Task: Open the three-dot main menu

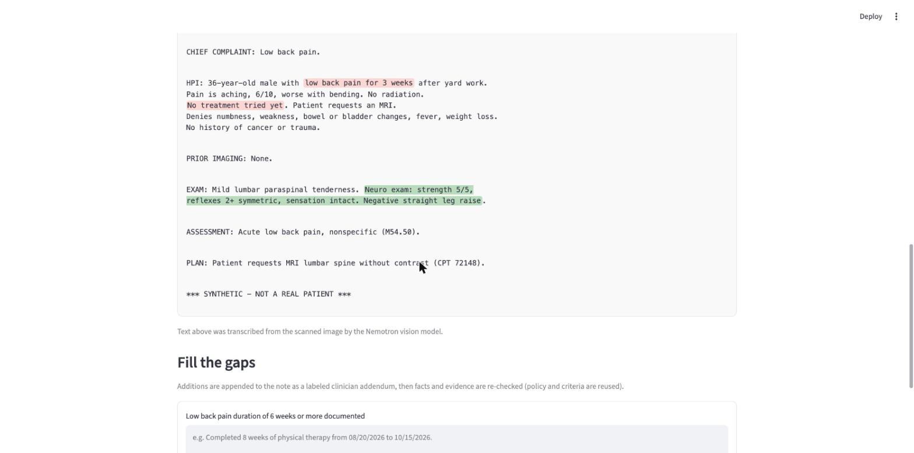Action: coord(896,16)
